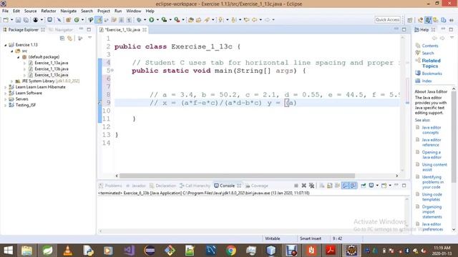The height and width of the screenshot is (257, 458).
Task: Open Java editor concepts help link
Action: pyautogui.click(x=431, y=130)
